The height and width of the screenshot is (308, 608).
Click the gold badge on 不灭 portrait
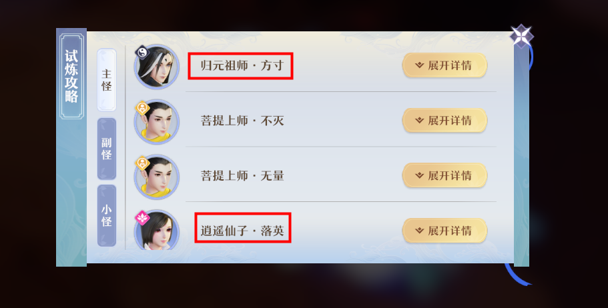pos(142,108)
